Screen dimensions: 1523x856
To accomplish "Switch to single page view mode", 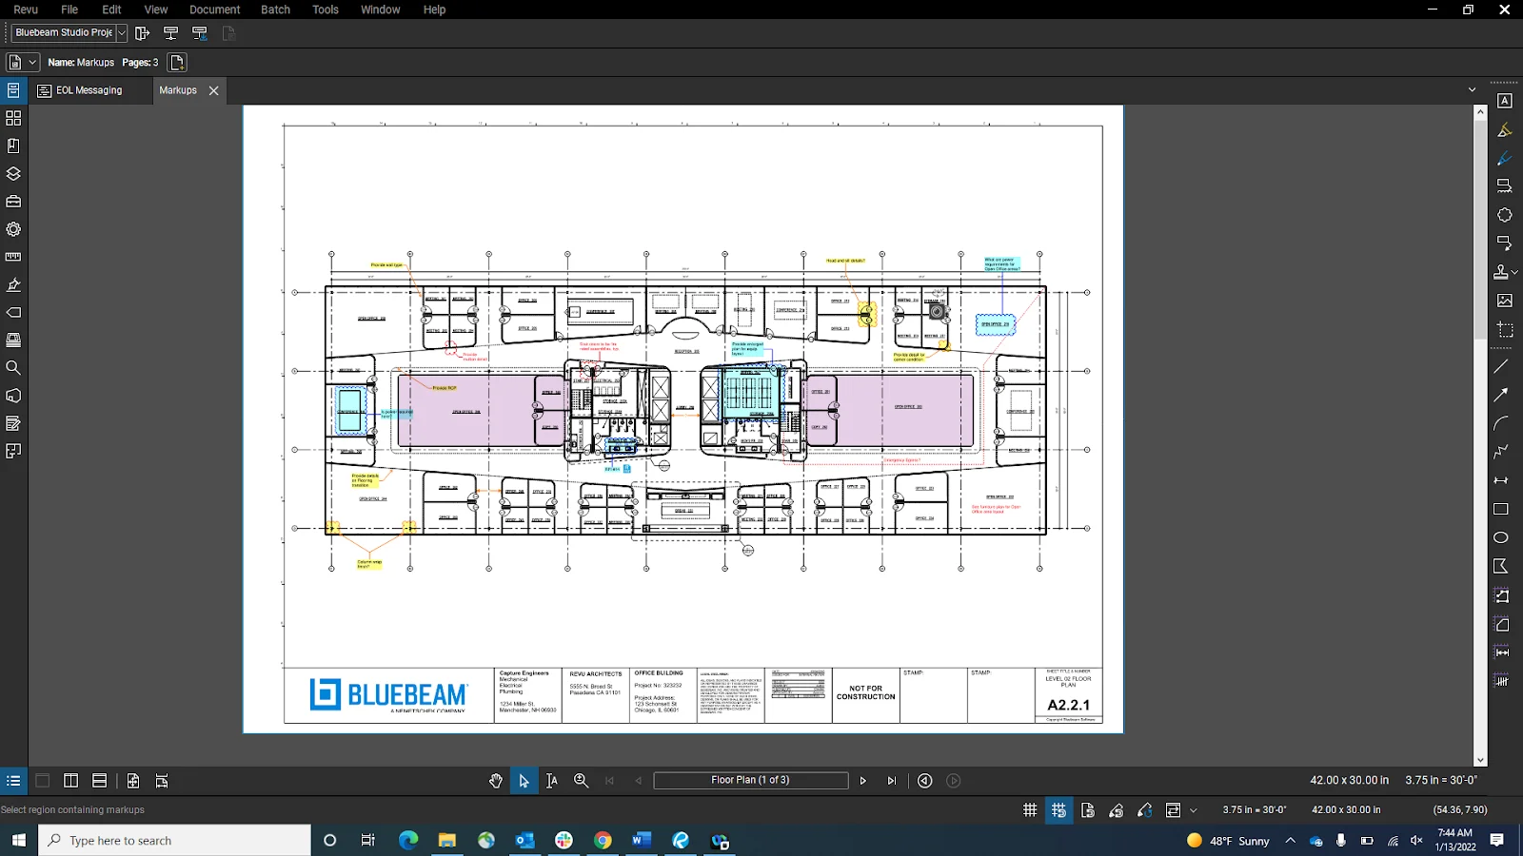I will click(x=42, y=780).
